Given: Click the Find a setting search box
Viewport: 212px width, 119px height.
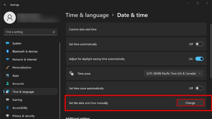Looking at the screenshot, I should click(x=30, y=32).
